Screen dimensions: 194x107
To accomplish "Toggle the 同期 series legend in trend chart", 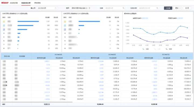I will pyautogui.click(x=169, y=49).
